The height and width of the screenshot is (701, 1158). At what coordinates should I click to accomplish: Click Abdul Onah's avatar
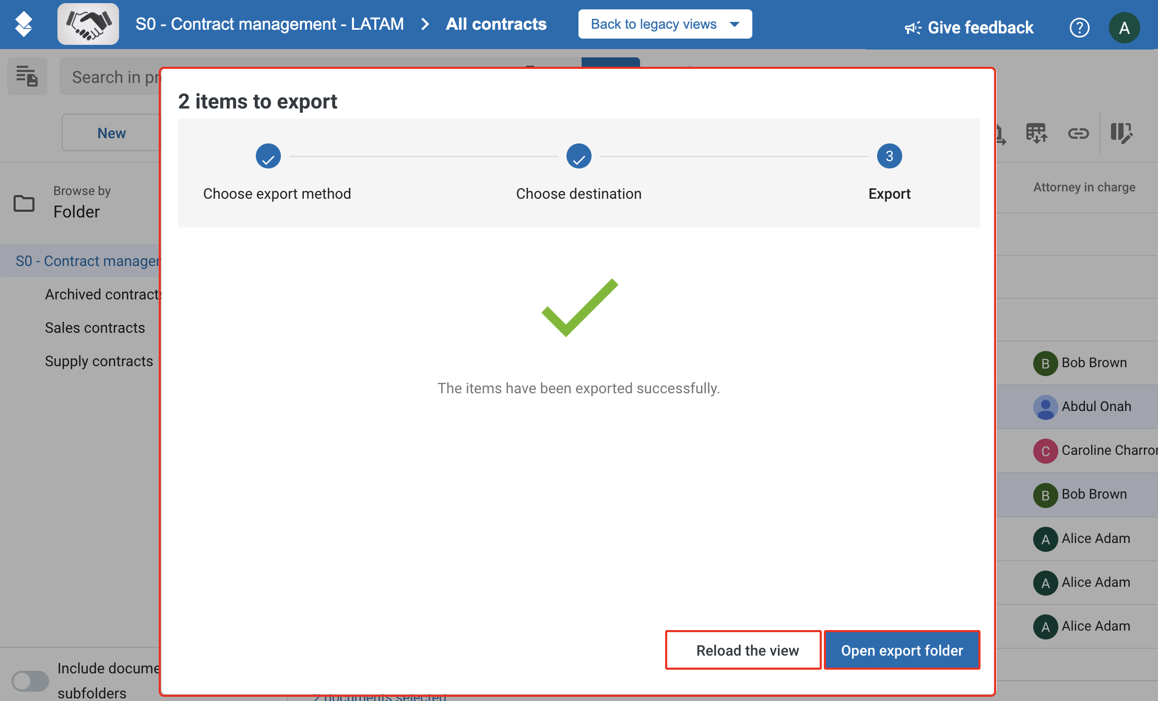point(1045,407)
